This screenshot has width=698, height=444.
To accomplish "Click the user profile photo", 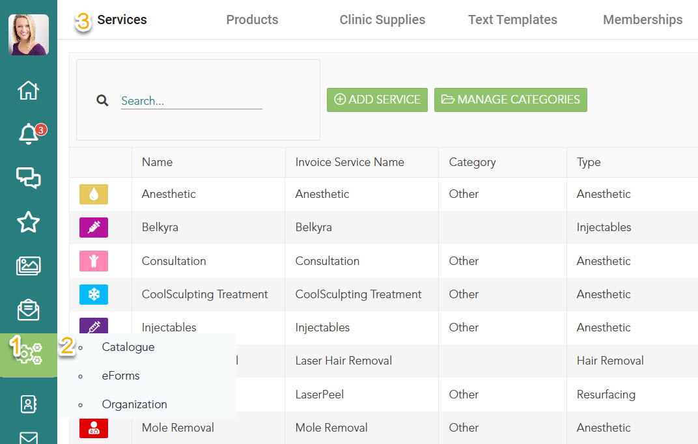I will [x=29, y=35].
